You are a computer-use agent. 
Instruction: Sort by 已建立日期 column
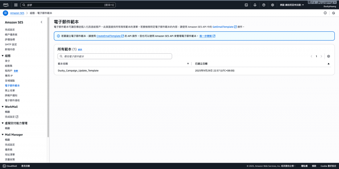click(x=201, y=64)
